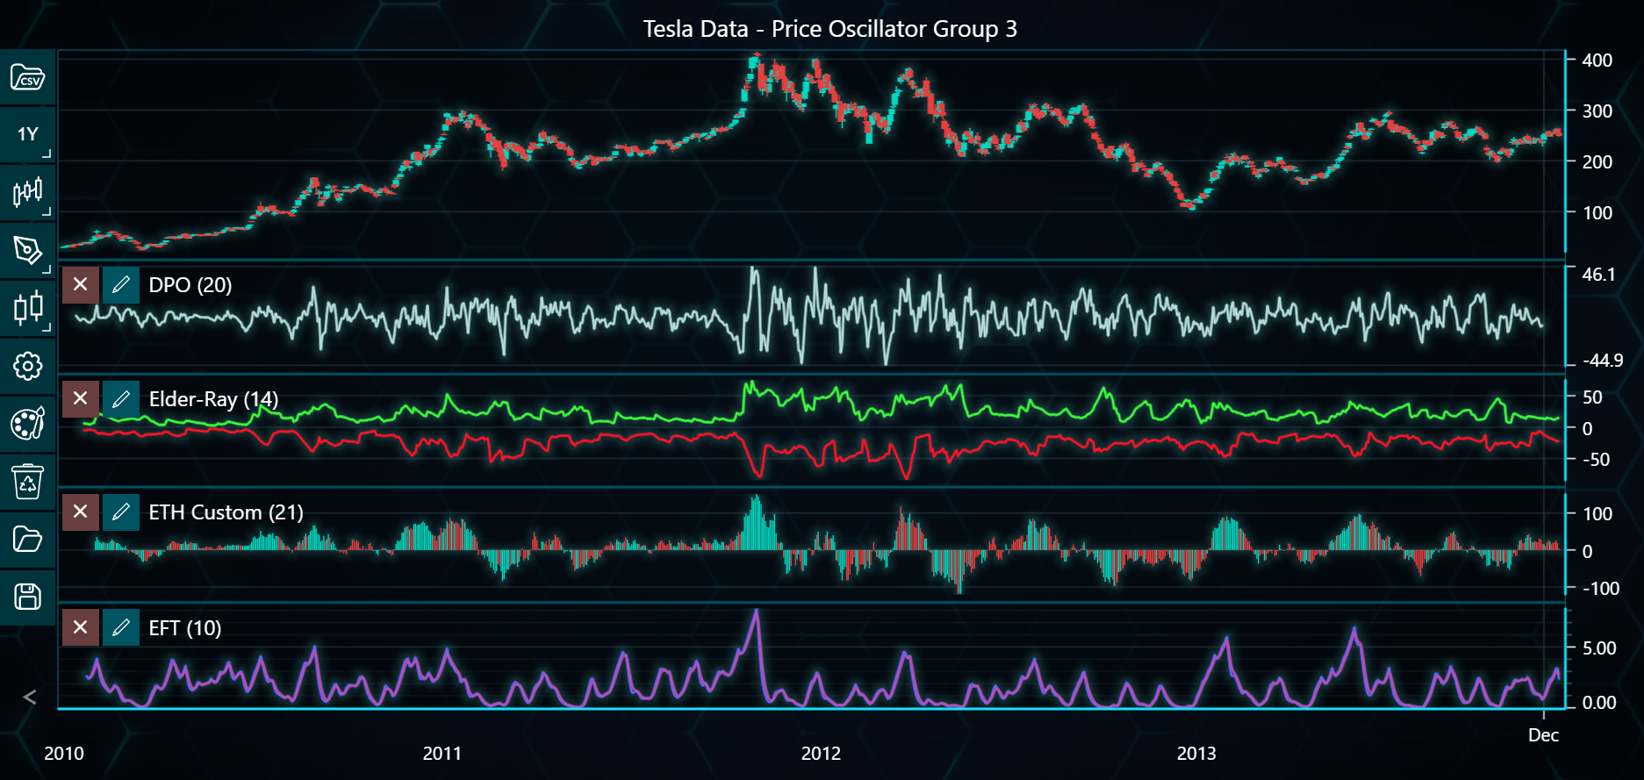Click the 46.1 DPO axis value
This screenshot has height=780, width=1644.
point(1598,275)
